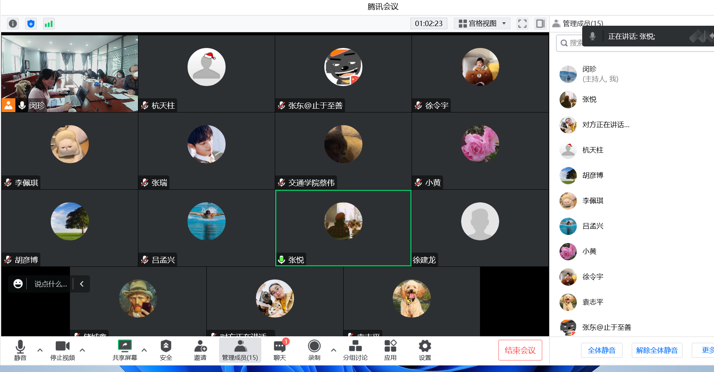
Task: Click 结束会议 to end the meeting
Action: (520, 350)
